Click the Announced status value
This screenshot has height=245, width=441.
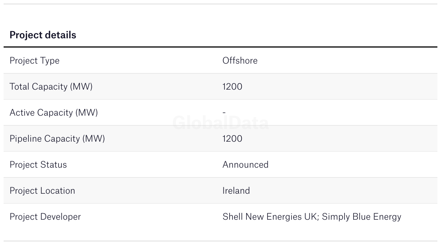tap(245, 165)
